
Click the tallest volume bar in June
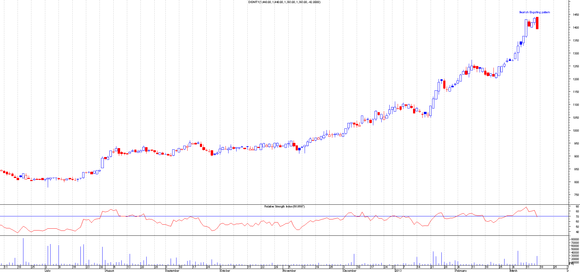pos(23,251)
